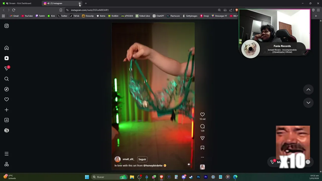Open ChatGPT bookmark

(x=158, y=16)
